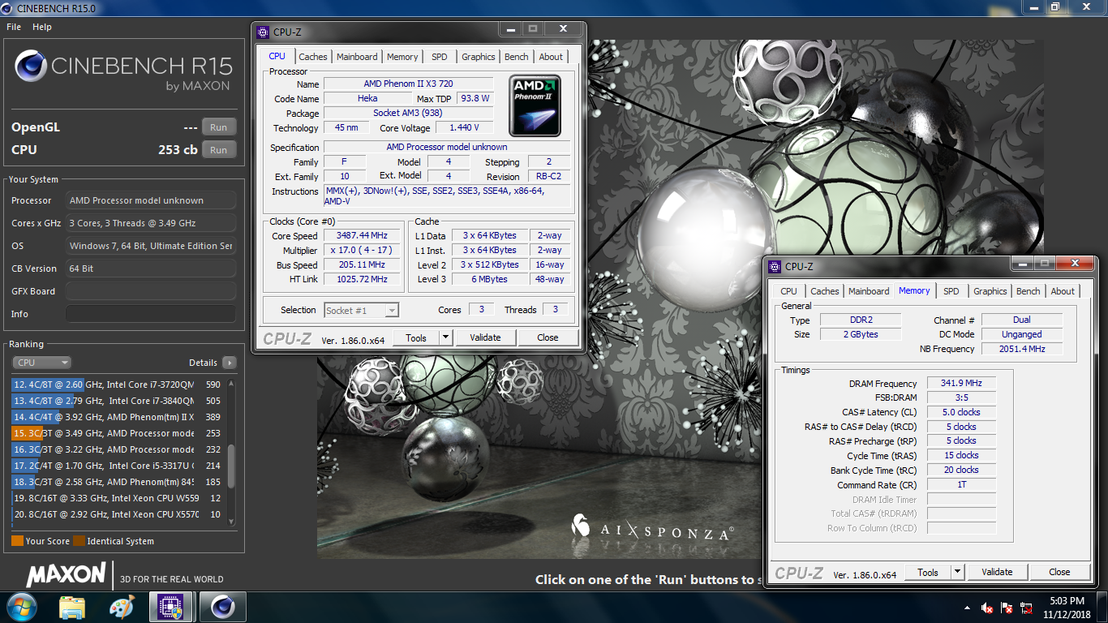
Task: Run the CPU benchmark
Action: [x=219, y=150]
